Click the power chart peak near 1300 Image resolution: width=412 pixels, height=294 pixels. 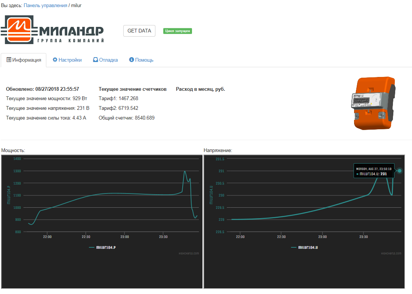pyautogui.click(x=185, y=171)
